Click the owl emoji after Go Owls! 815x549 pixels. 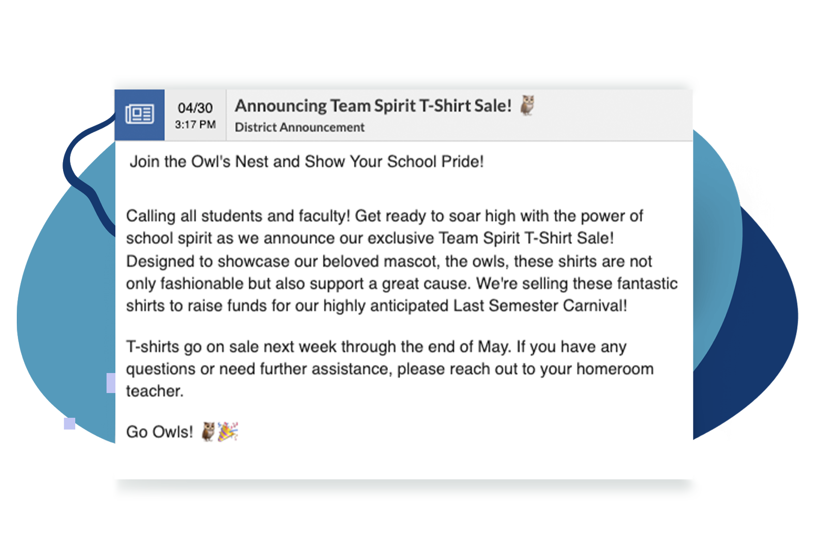(208, 432)
